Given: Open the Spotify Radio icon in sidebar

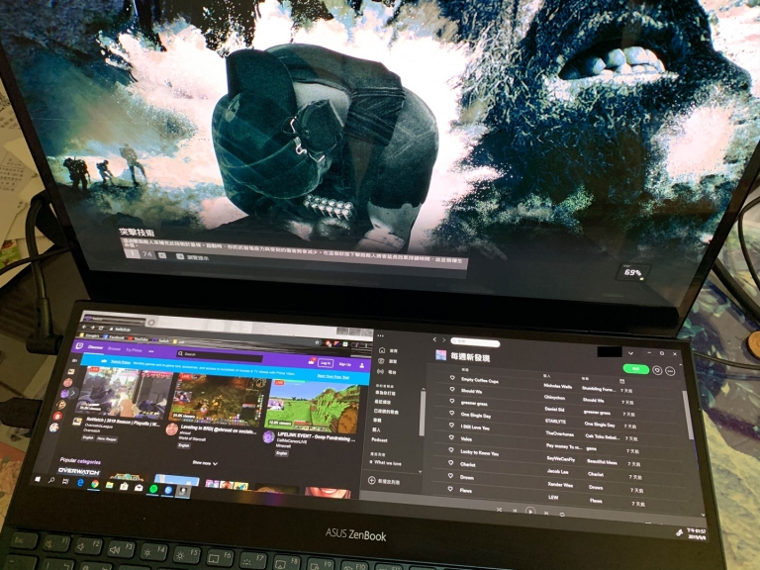Looking at the screenshot, I should 381,371.
